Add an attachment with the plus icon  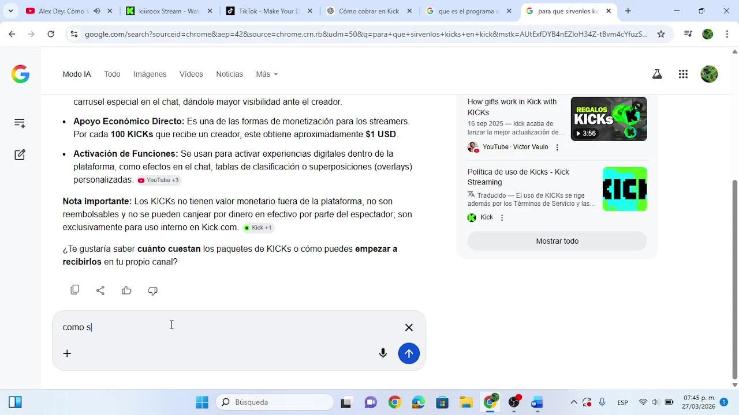click(x=67, y=353)
